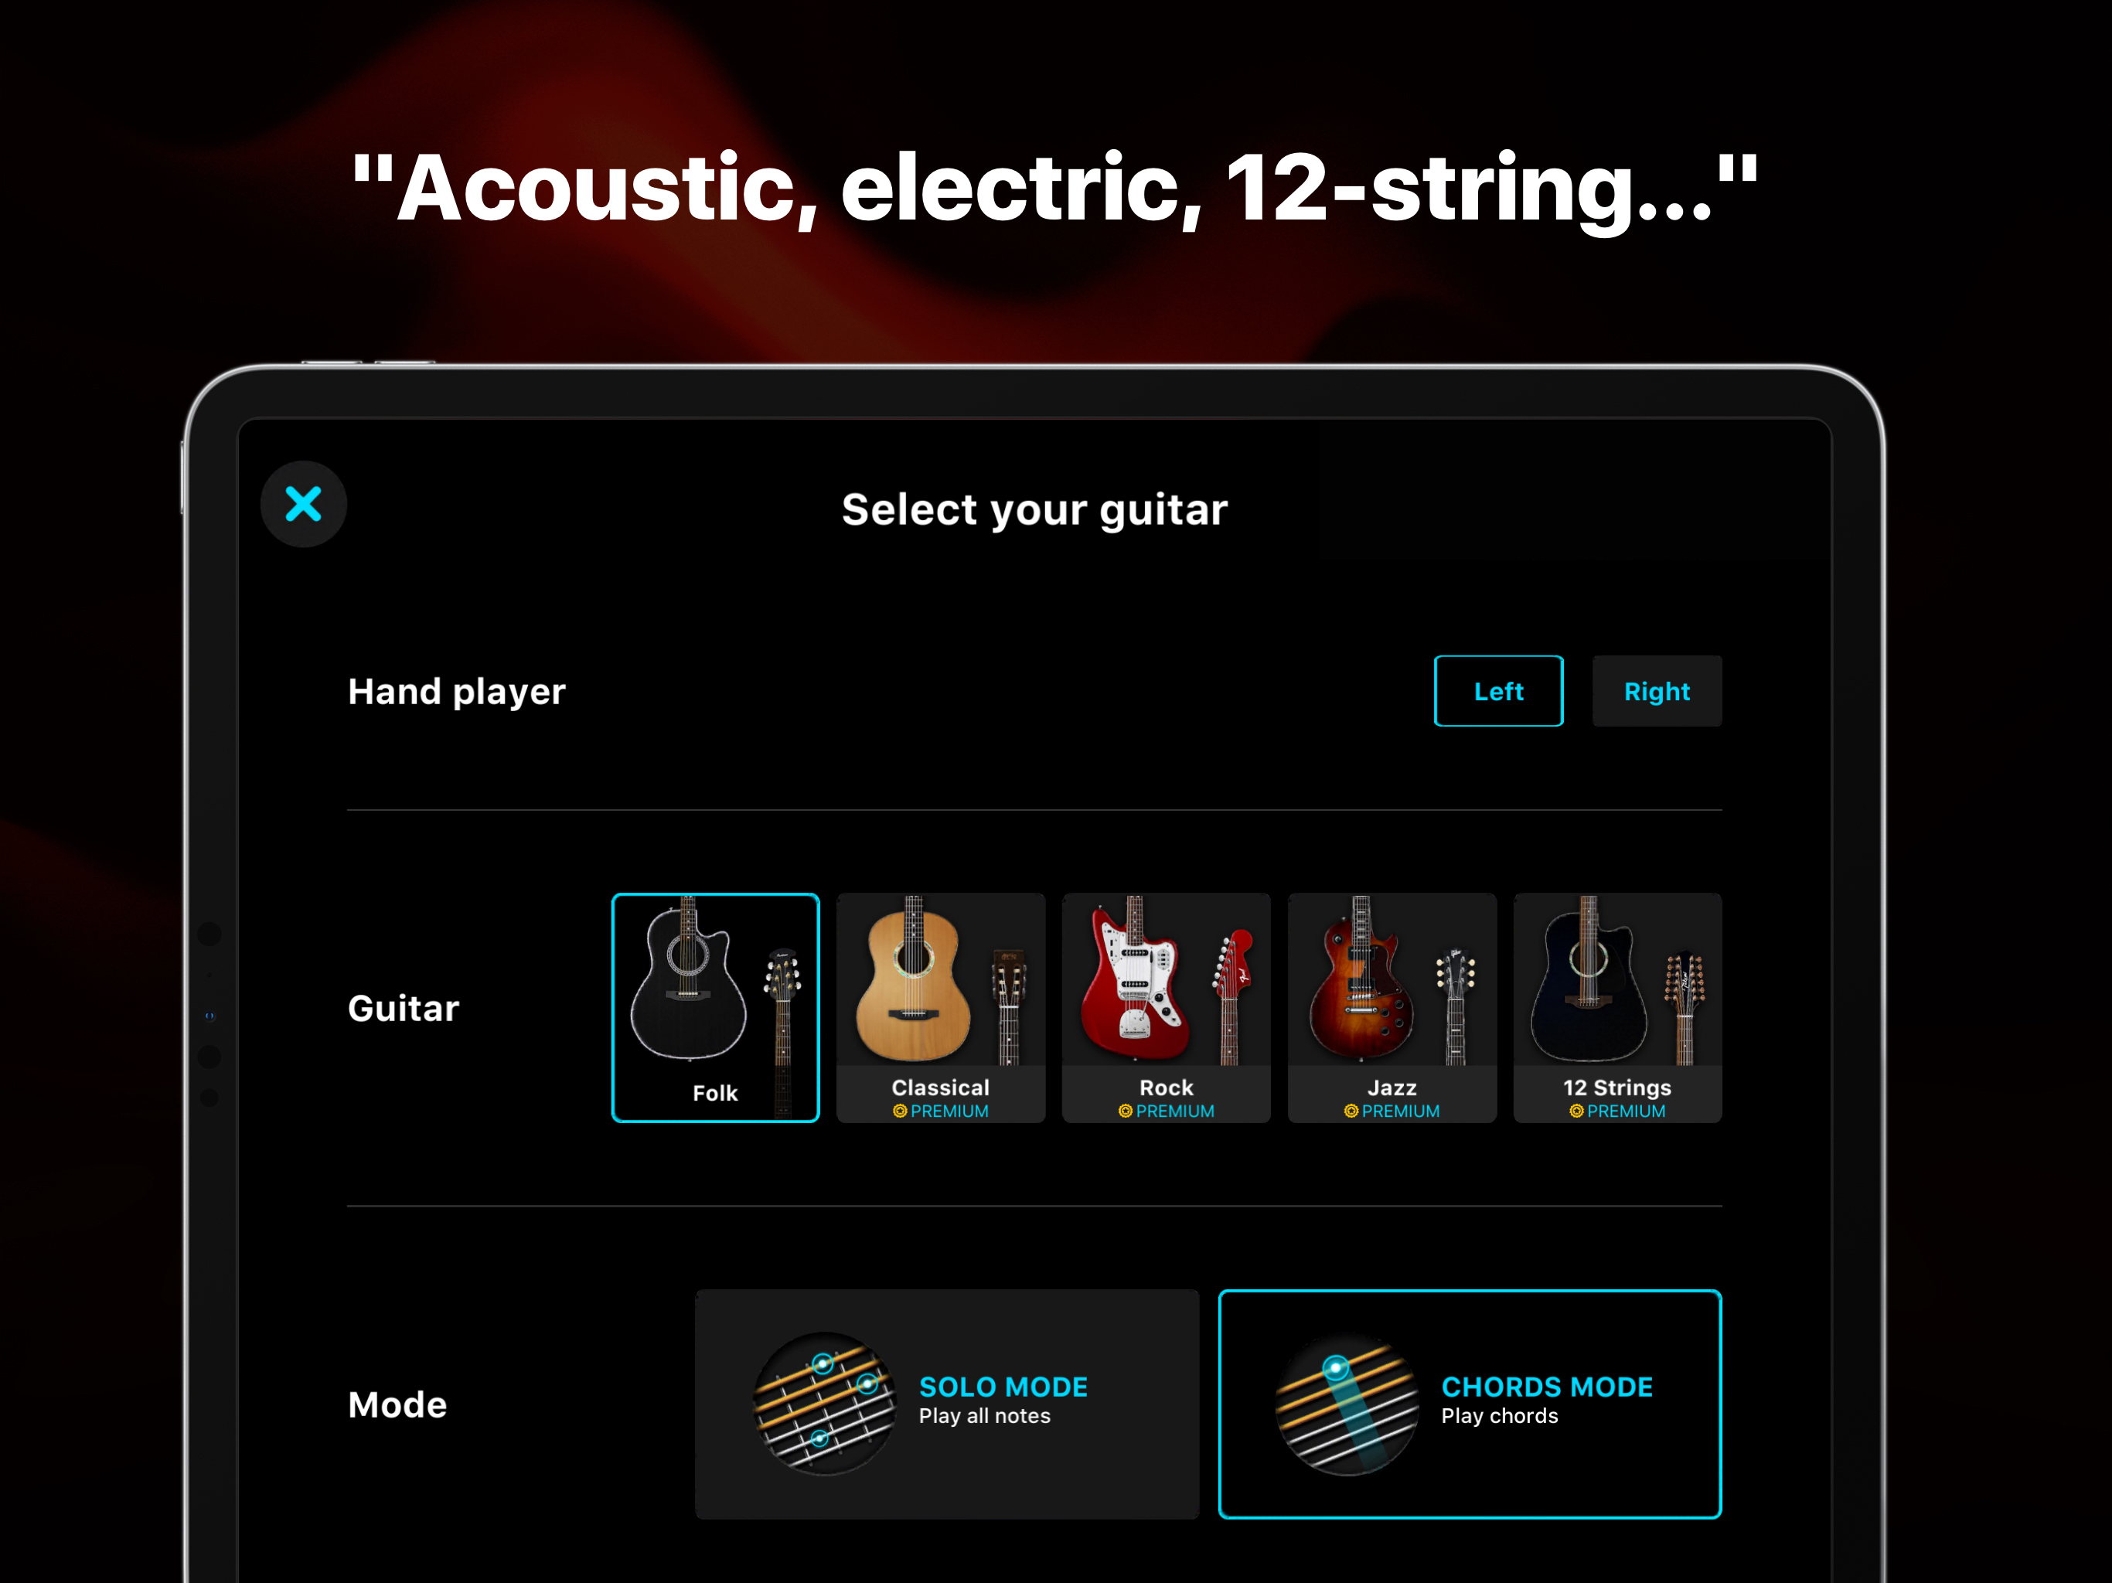The image size is (2112, 1583).
Task: Click the Chords Mode strings icon
Action: (x=1347, y=1404)
